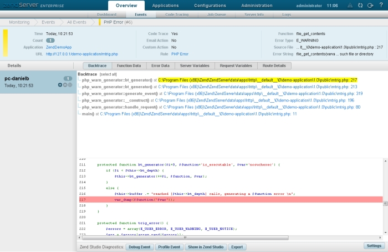Click the count badge next to Count
388x252 pixels.
(50, 41)
